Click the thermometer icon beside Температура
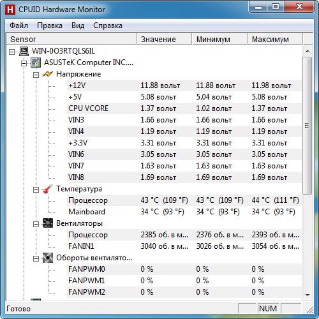This screenshot has height=319, width=319. pyautogui.click(x=48, y=189)
